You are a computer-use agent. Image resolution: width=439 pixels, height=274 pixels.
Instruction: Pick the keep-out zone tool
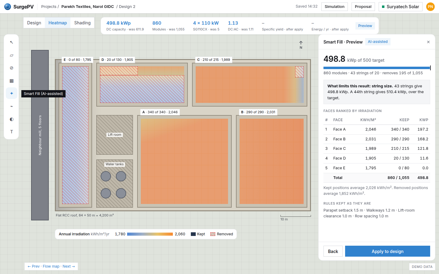coord(12,68)
